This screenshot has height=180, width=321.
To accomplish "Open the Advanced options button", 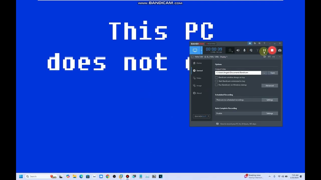I will tap(270, 85).
